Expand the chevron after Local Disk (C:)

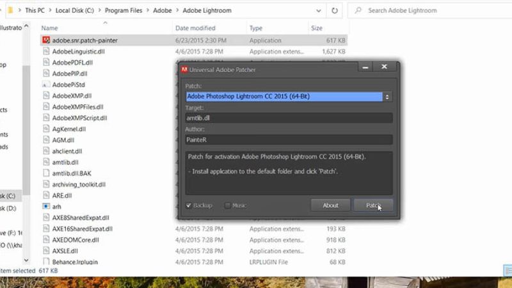[99, 10]
